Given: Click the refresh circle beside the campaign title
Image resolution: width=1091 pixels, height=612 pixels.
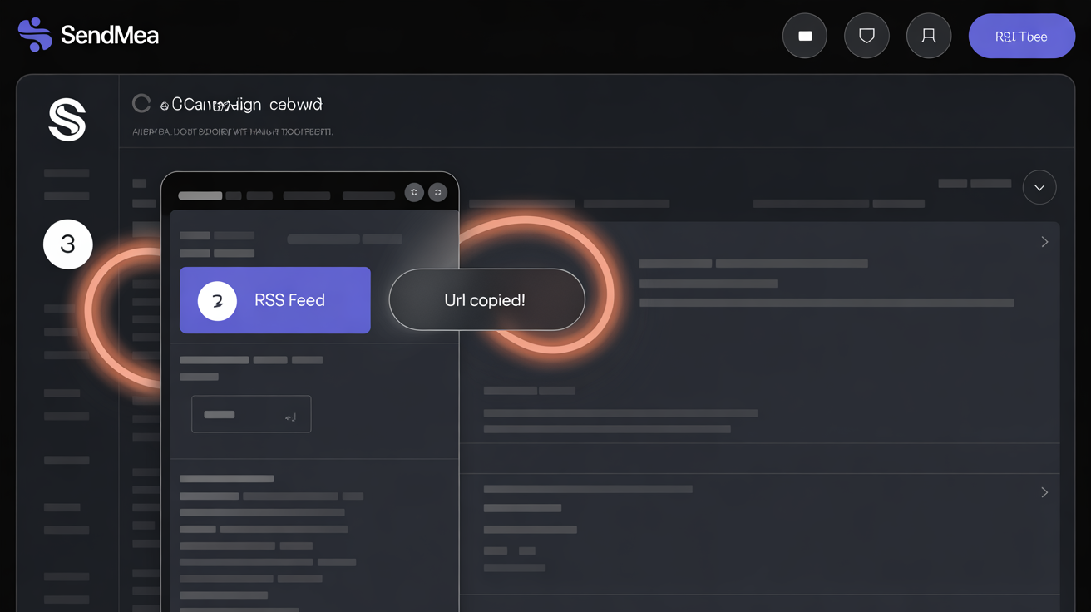Looking at the screenshot, I should click(141, 103).
